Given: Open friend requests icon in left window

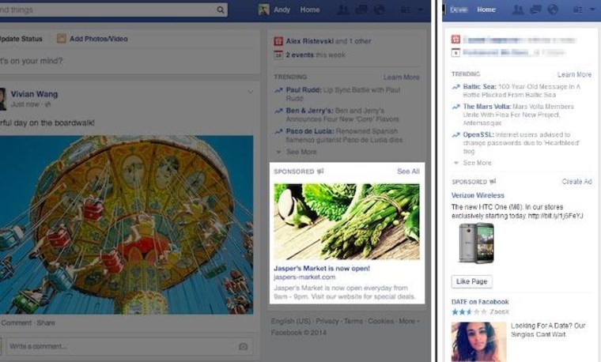Looking at the screenshot, I should (x=343, y=9).
